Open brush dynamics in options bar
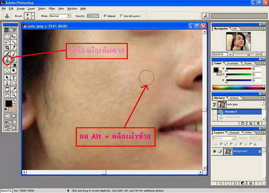Image resolution: width=269 pixels, height=193 pixels. [x=205, y=16]
